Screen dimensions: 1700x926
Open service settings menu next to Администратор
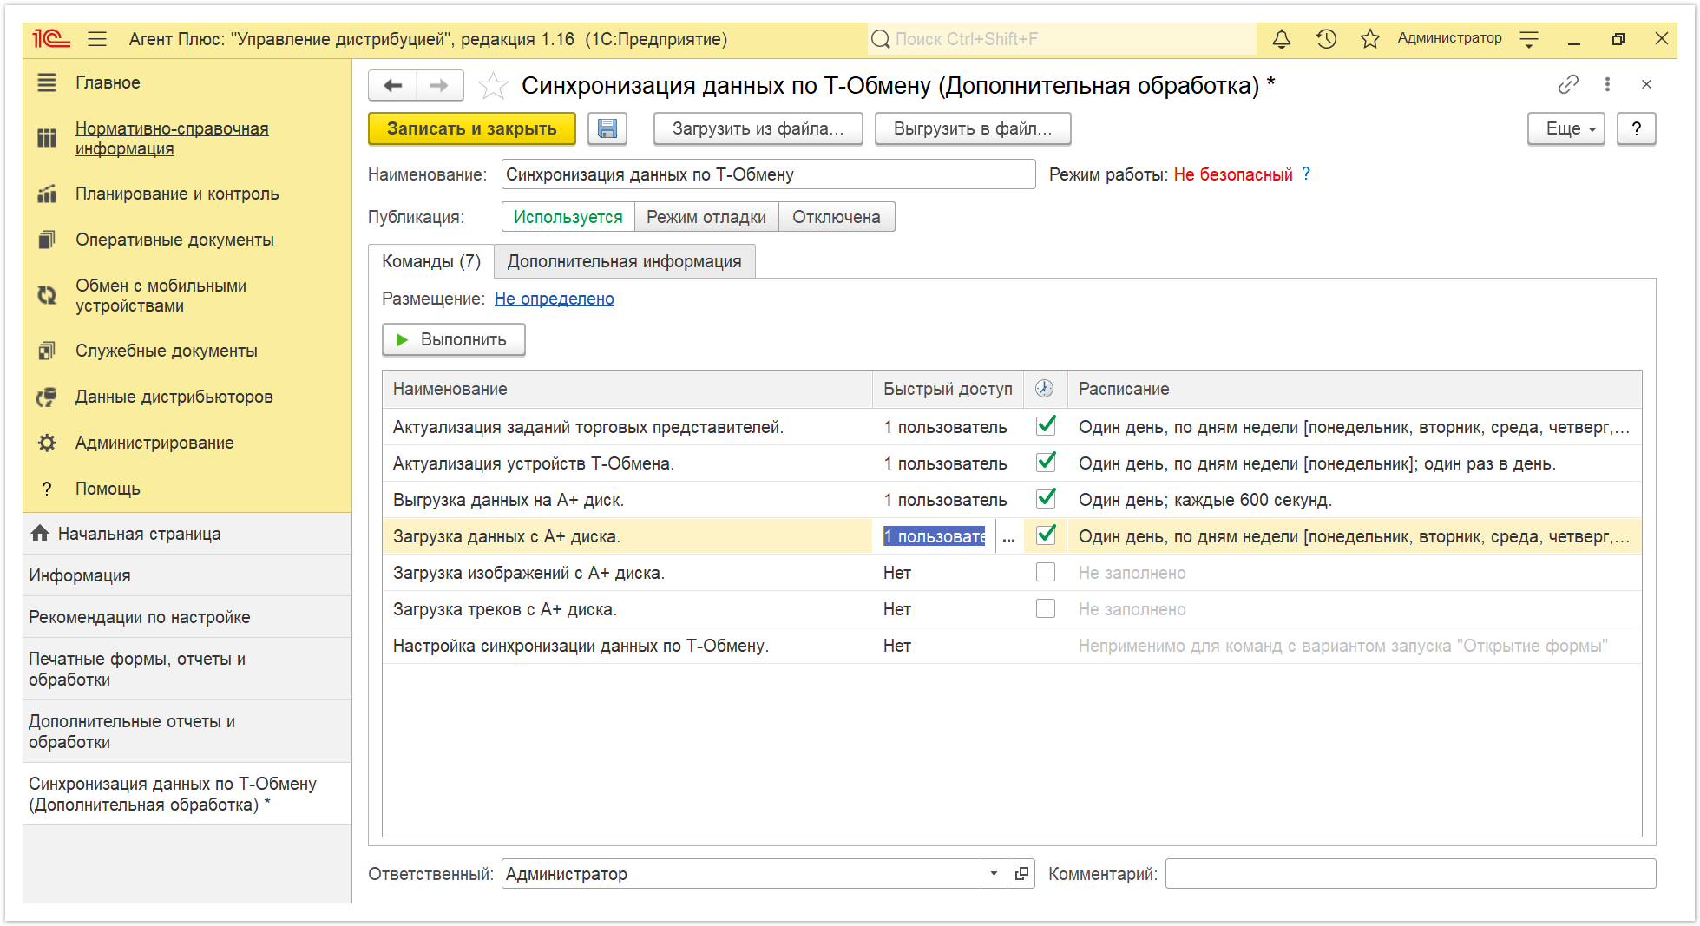point(1529,39)
